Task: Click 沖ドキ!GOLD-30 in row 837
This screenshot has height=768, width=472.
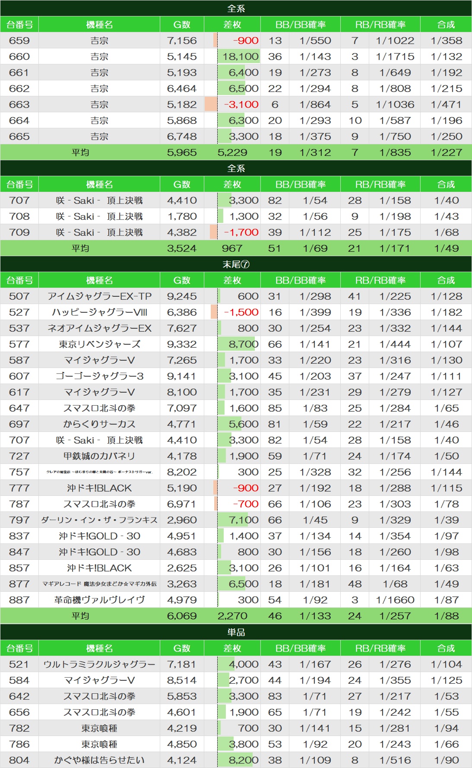Action: click(99, 536)
